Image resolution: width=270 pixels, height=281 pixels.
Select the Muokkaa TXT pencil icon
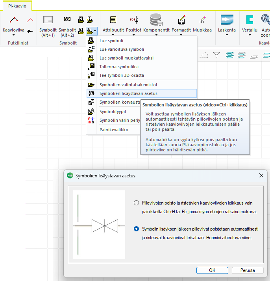202,19
